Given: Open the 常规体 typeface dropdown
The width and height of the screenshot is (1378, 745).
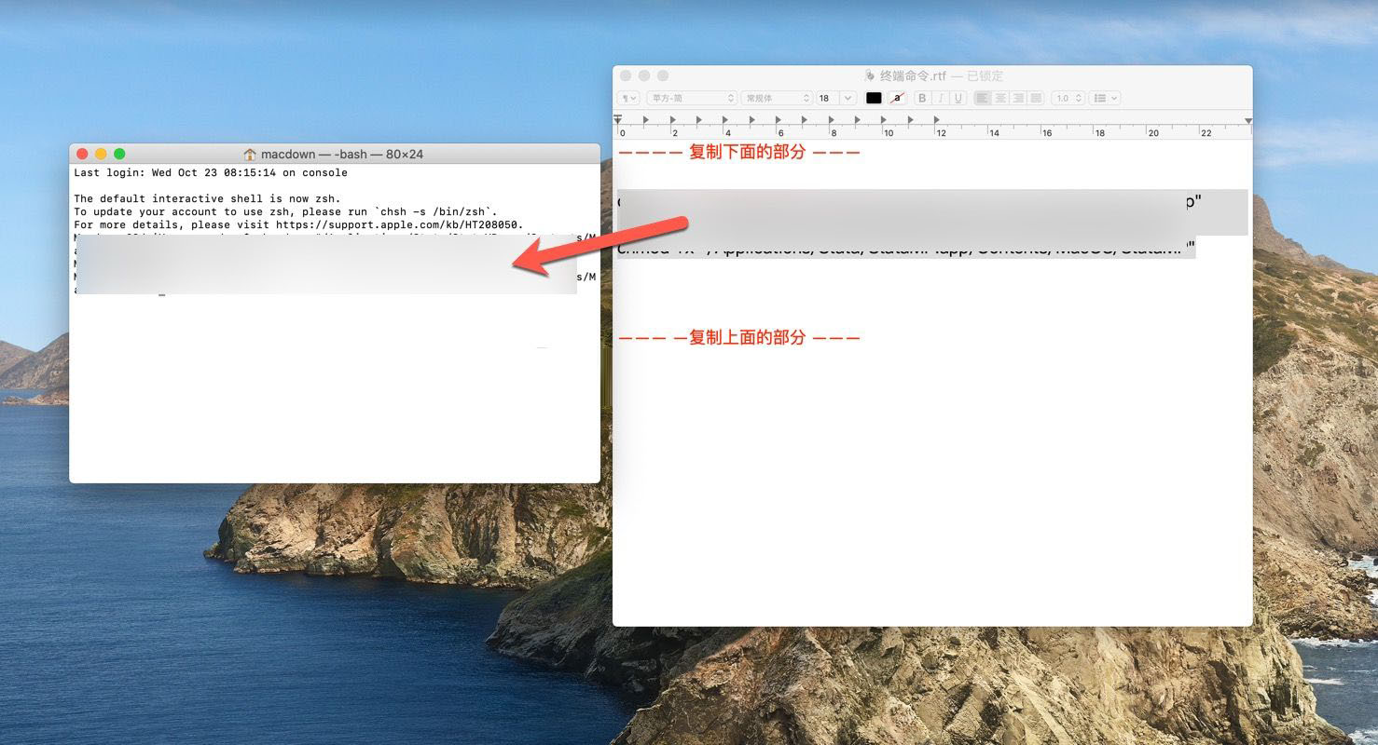Looking at the screenshot, I should click(x=777, y=98).
